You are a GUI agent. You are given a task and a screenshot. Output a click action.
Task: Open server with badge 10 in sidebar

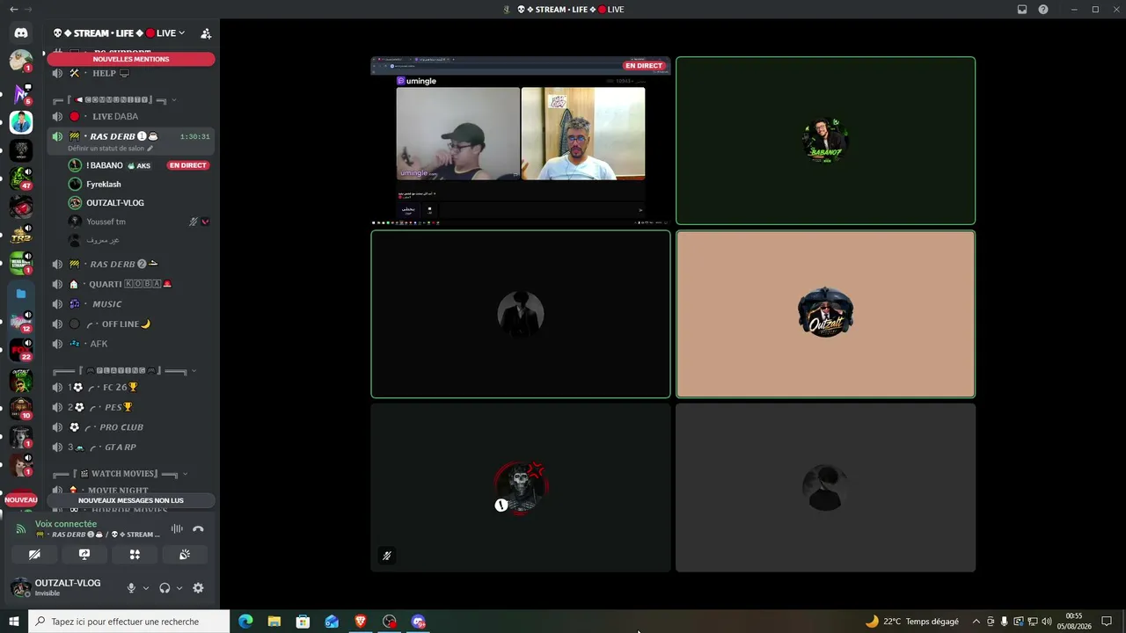[x=21, y=408]
